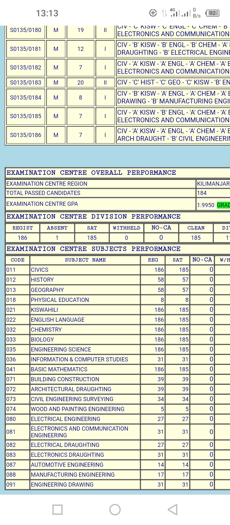Click the BASIC MATHEMATICS subject name

59,369
